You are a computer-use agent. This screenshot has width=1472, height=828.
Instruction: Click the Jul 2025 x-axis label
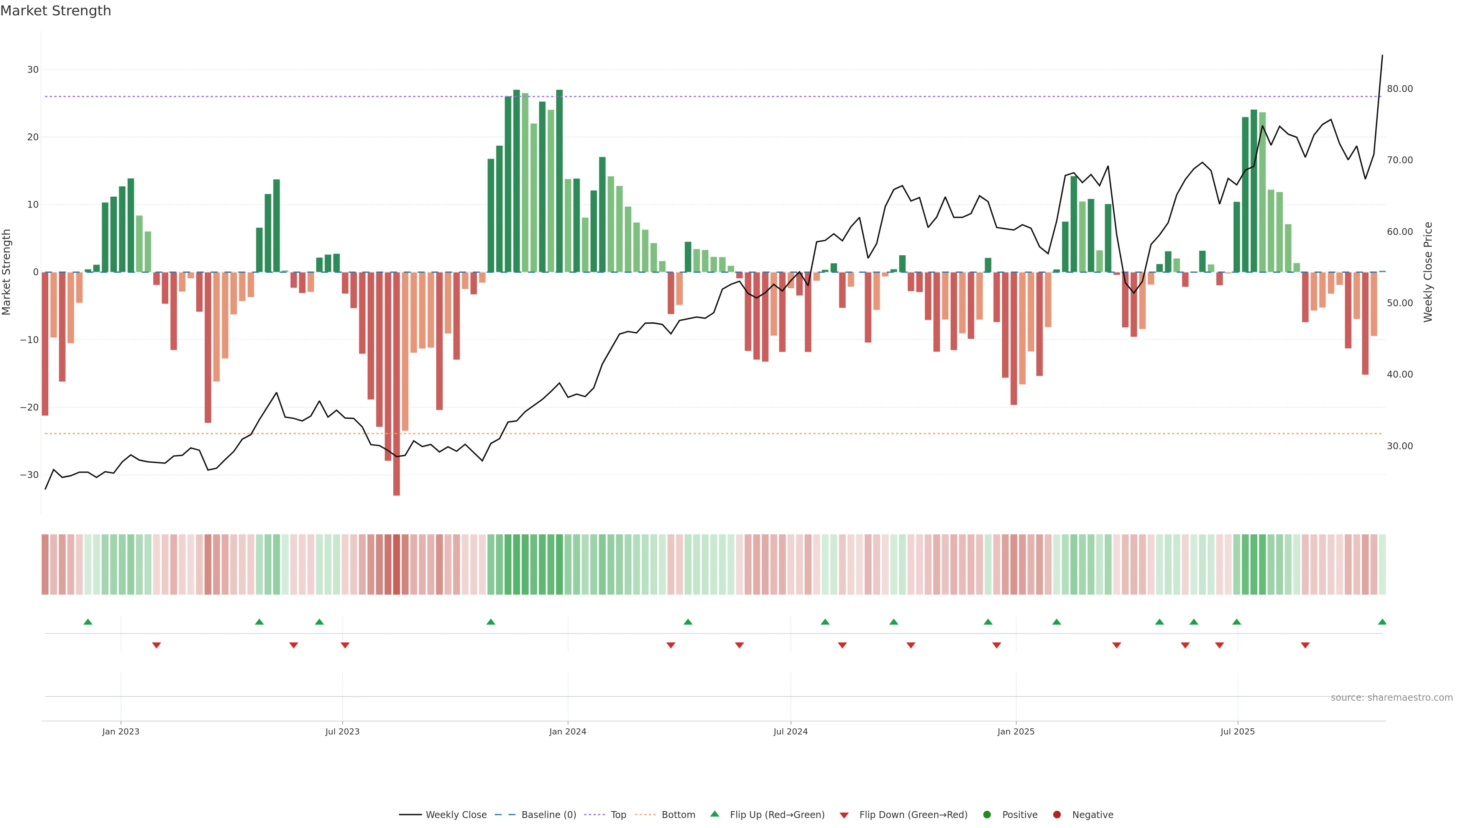click(x=1237, y=731)
